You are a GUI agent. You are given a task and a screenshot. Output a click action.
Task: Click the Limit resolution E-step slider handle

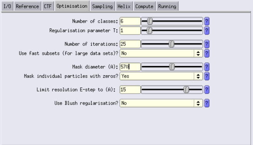(186, 90)
